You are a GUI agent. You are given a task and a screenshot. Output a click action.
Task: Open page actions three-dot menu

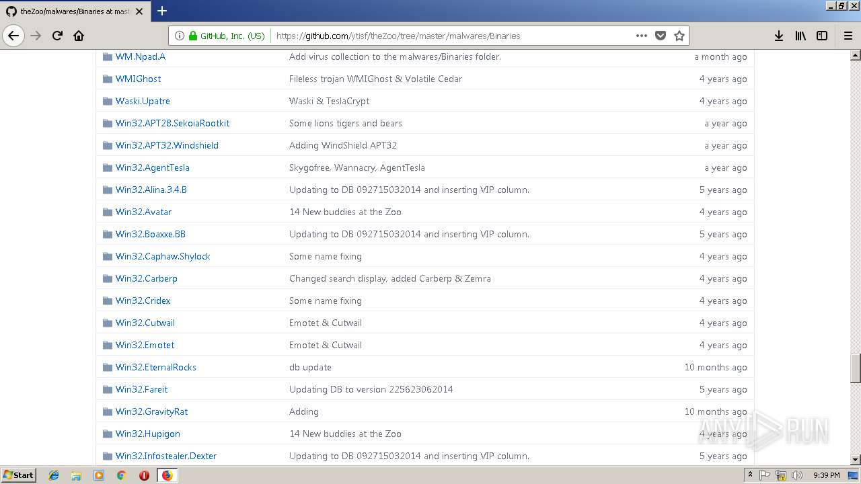click(642, 36)
